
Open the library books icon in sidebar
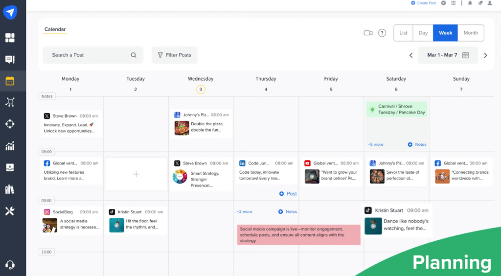10,189
